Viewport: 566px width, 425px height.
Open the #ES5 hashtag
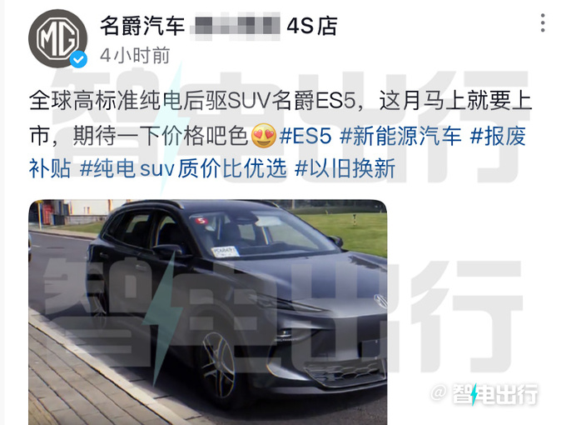305,136
